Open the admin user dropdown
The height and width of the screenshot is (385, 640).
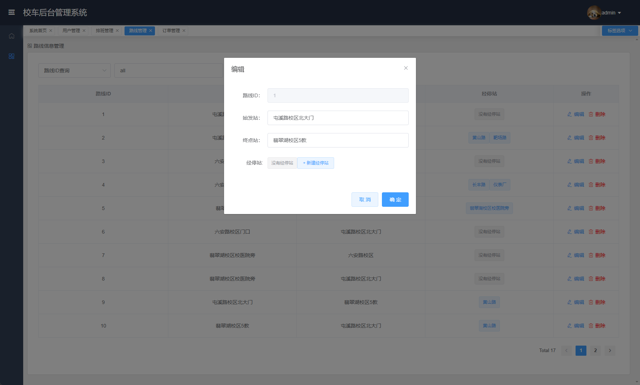tap(611, 13)
